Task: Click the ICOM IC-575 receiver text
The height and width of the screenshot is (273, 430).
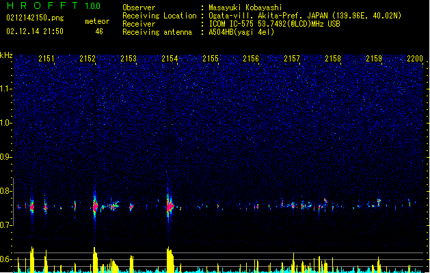Action: tap(274, 24)
